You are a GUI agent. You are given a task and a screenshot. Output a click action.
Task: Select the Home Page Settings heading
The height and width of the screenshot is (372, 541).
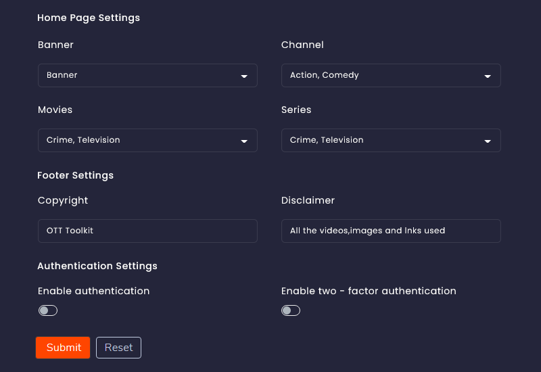89,18
